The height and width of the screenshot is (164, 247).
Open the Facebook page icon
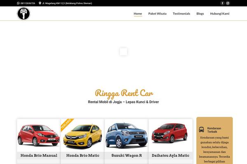(222, 3)
